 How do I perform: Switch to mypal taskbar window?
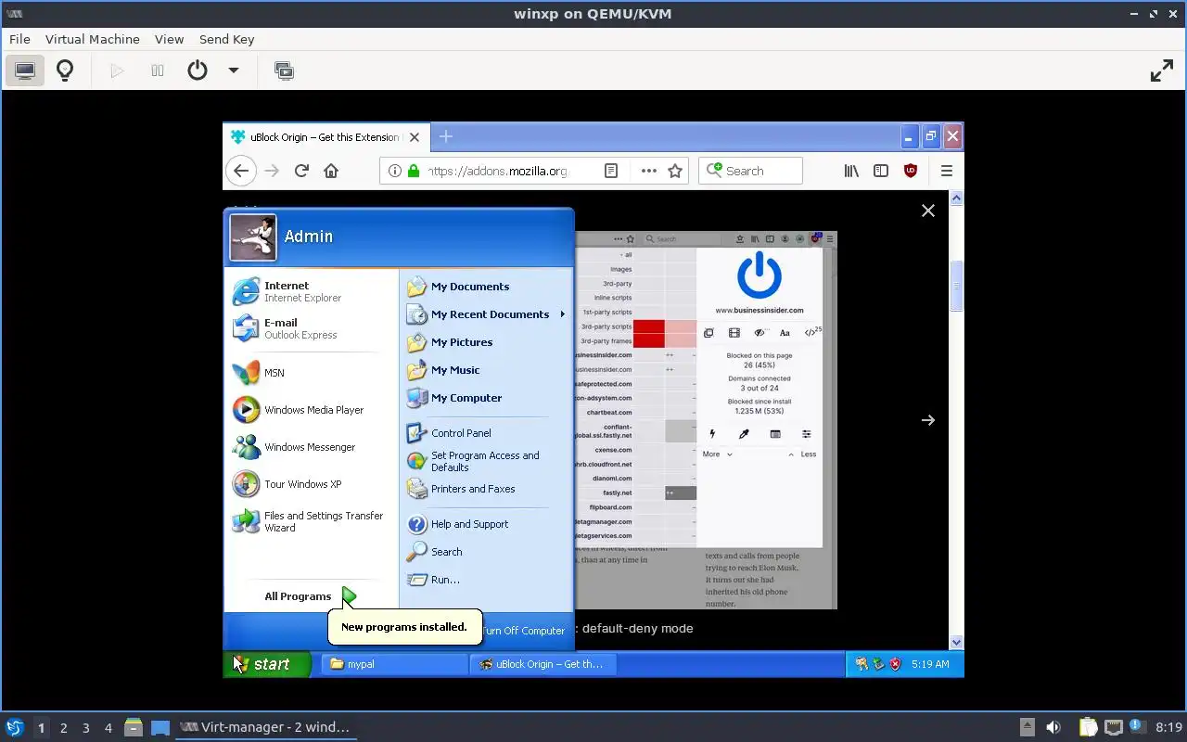click(395, 664)
